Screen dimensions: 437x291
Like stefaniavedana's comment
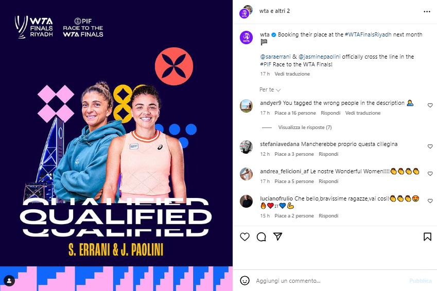click(430, 147)
